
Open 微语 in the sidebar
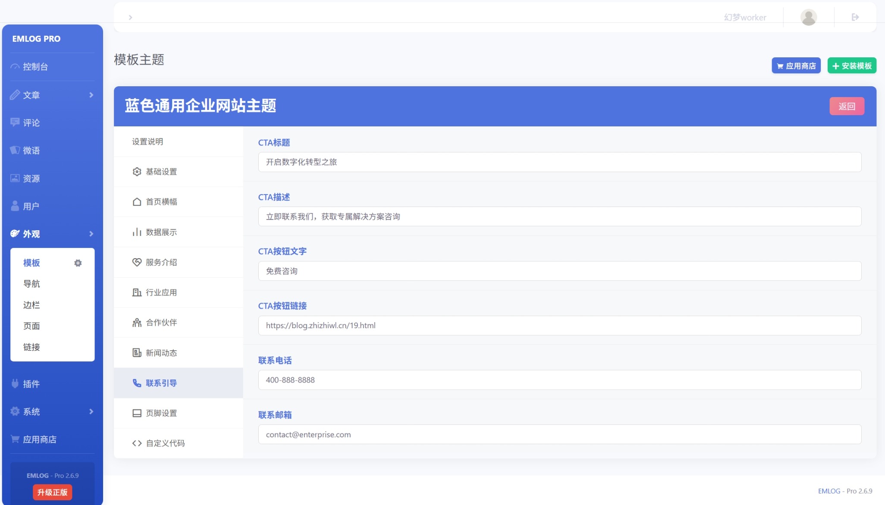pyautogui.click(x=31, y=151)
